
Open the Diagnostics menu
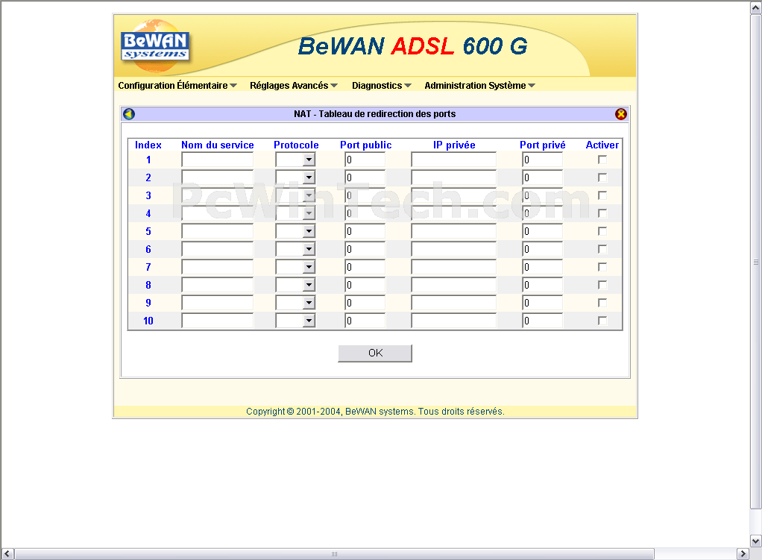pyautogui.click(x=382, y=86)
